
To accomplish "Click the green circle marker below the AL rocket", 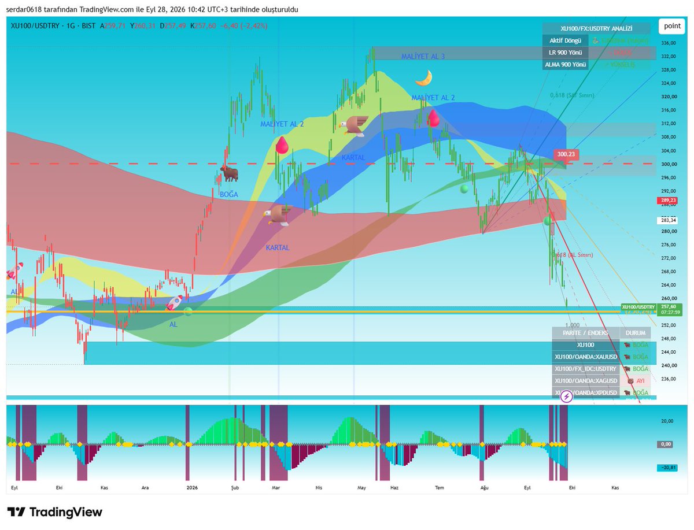I will 188,312.
